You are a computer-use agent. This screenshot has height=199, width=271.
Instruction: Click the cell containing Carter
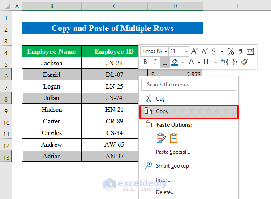pyautogui.click(x=52, y=121)
